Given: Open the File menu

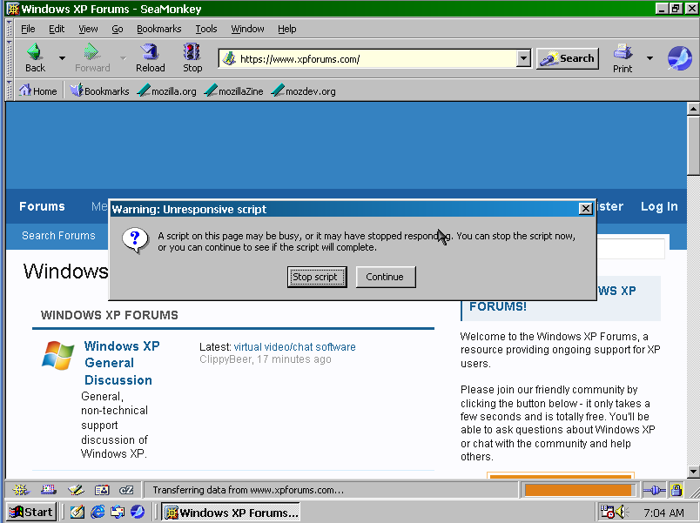Looking at the screenshot, I should point(28,29).
